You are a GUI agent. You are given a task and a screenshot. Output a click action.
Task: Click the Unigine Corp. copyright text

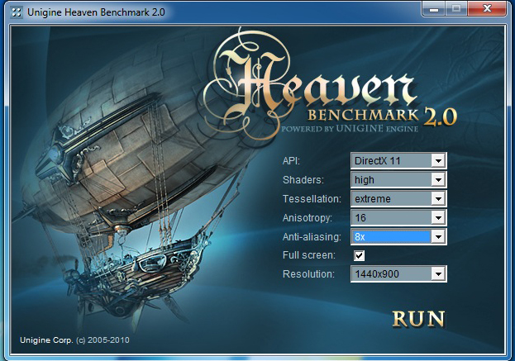[74, 340]
